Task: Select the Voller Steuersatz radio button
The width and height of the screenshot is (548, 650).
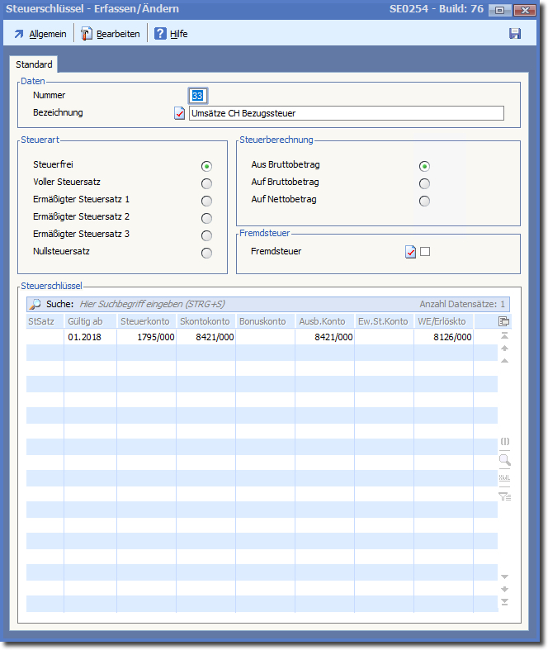Action: click(206, 183)
